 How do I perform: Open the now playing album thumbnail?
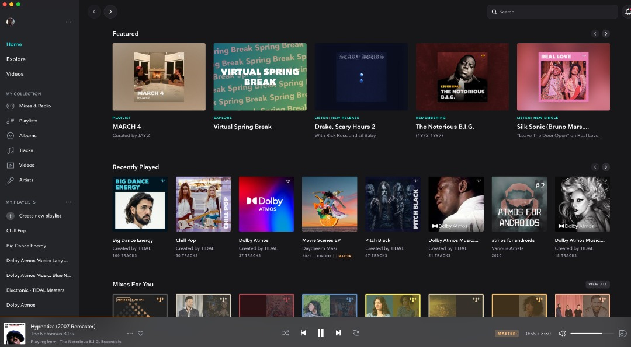[15, 333]
